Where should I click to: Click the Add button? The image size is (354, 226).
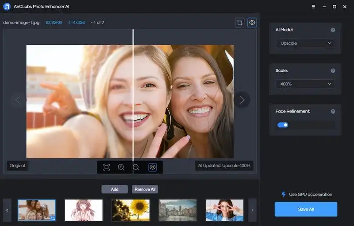[115, 189]
